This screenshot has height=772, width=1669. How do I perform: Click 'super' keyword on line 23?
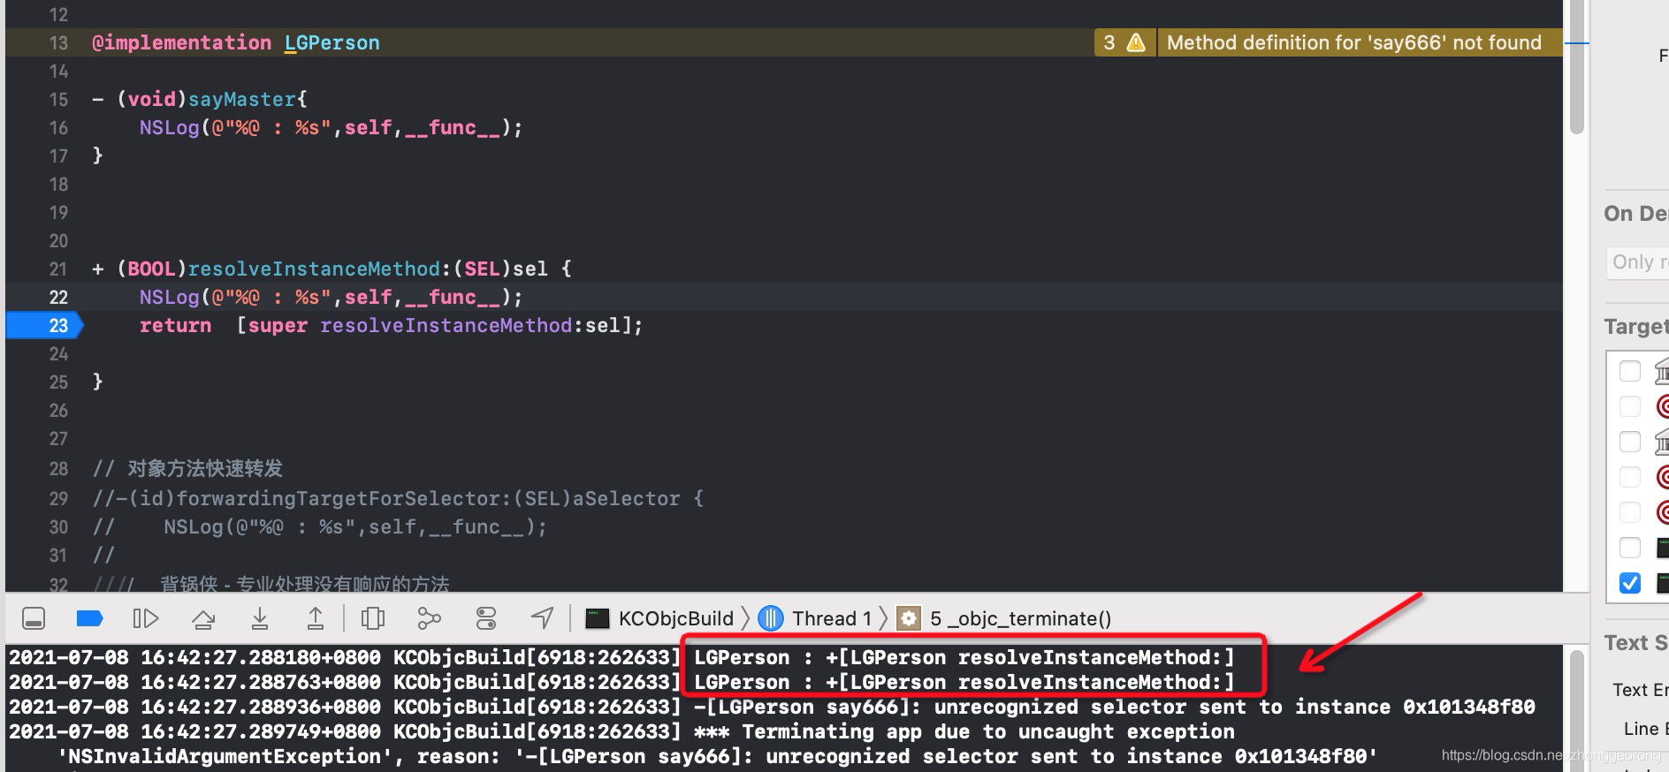278,325
